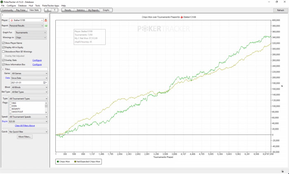This screenshot has width=289, height=174.
Task: Open the Buyin dropdown showing $23.50
Action: pos(28,121)
